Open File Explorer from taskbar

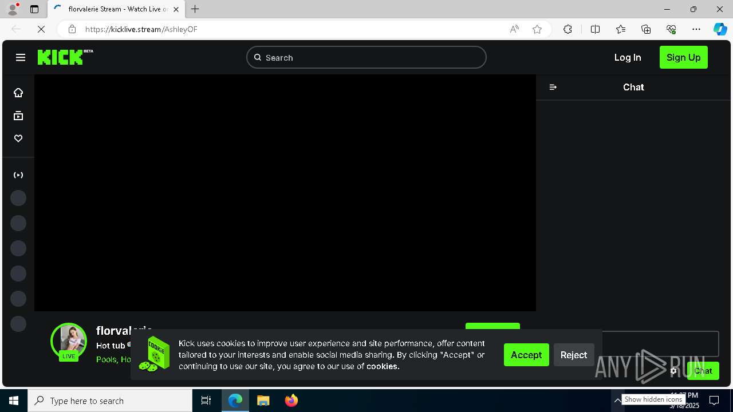(263, 401)
